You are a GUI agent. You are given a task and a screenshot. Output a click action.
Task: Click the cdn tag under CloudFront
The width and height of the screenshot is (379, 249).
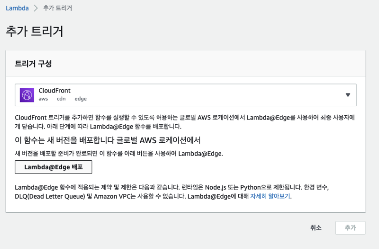(x=61, y=99)
